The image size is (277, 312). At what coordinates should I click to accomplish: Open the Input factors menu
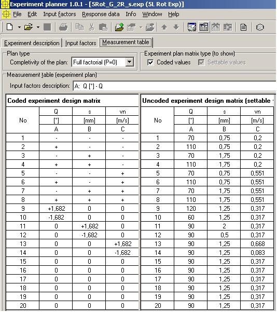coord(60,14)
